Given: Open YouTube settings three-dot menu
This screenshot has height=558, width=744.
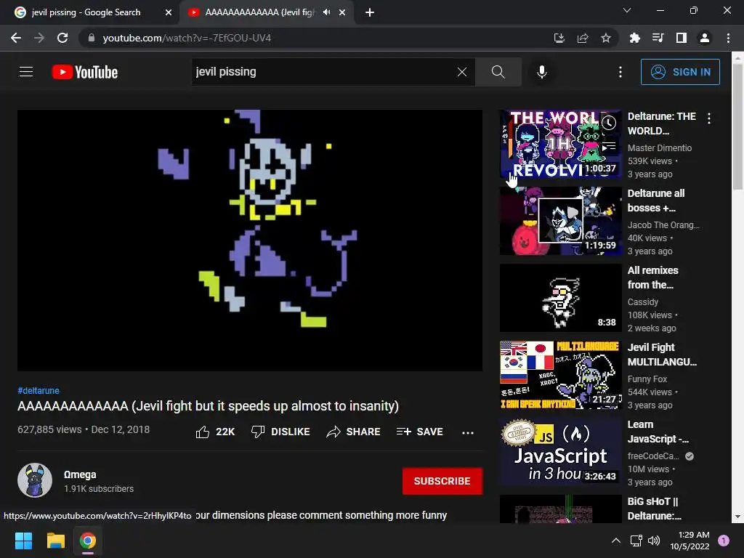Looking at the screenshot, I should tap(620, 72).
